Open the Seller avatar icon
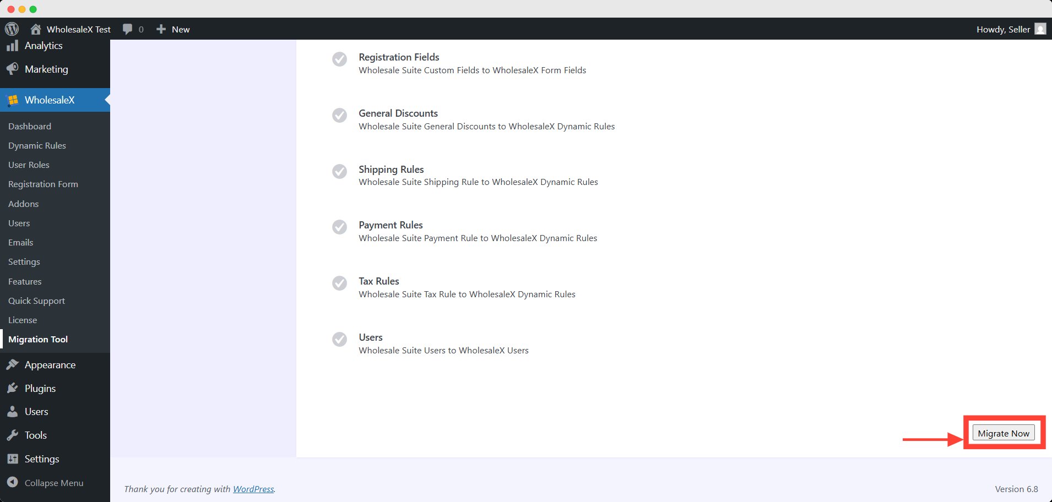 [x=1040, y=29]
